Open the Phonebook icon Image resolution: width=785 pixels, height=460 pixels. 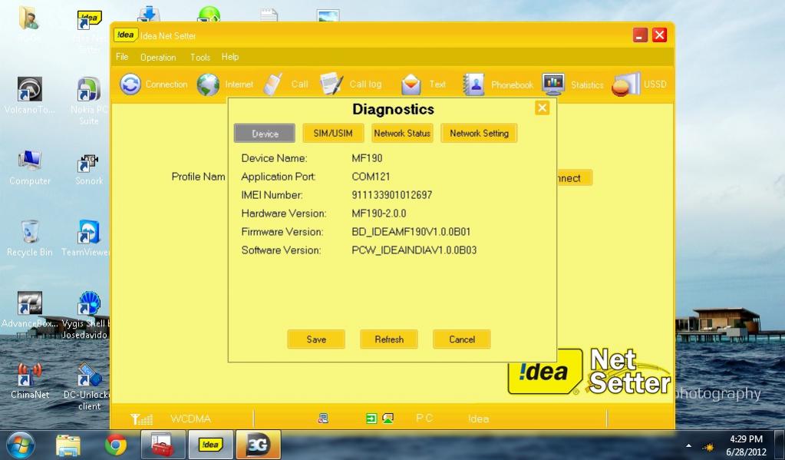[x=473, y=84]
